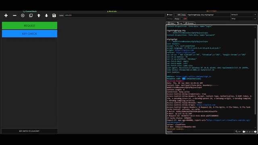
Task: Click the proxy address input field
Action: coord(209,19)
